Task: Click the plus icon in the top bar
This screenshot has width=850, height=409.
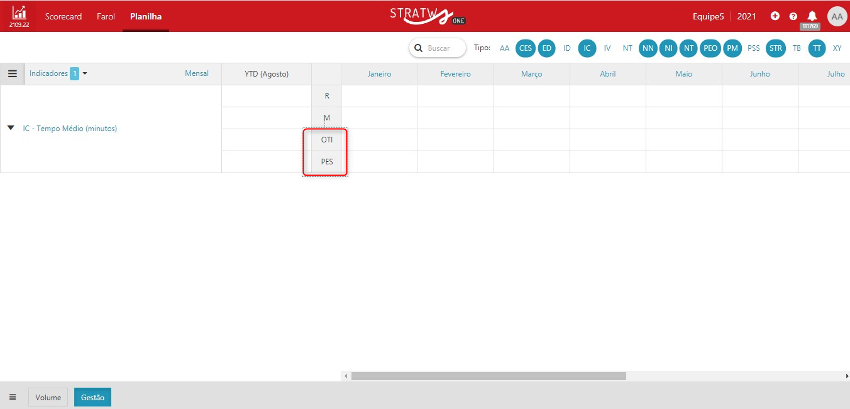Action: (x=775, y=16)
